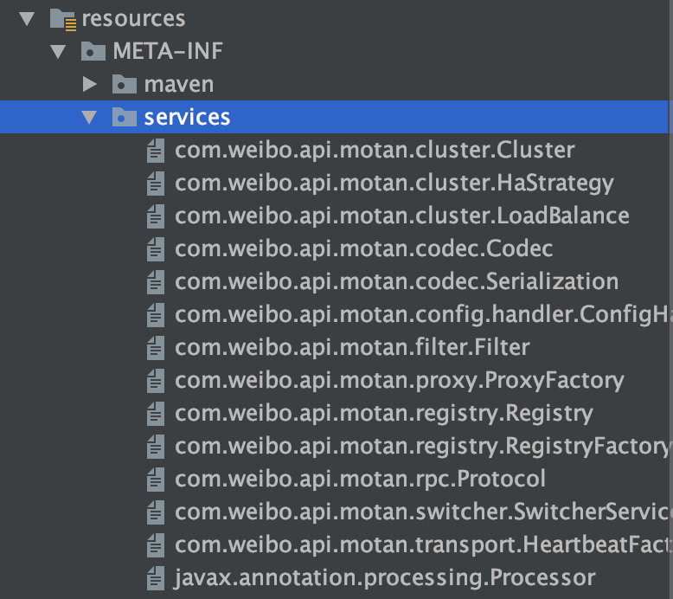
Task: Select the cluster.HaStrategy file
Action: click(x=394, y=184)
